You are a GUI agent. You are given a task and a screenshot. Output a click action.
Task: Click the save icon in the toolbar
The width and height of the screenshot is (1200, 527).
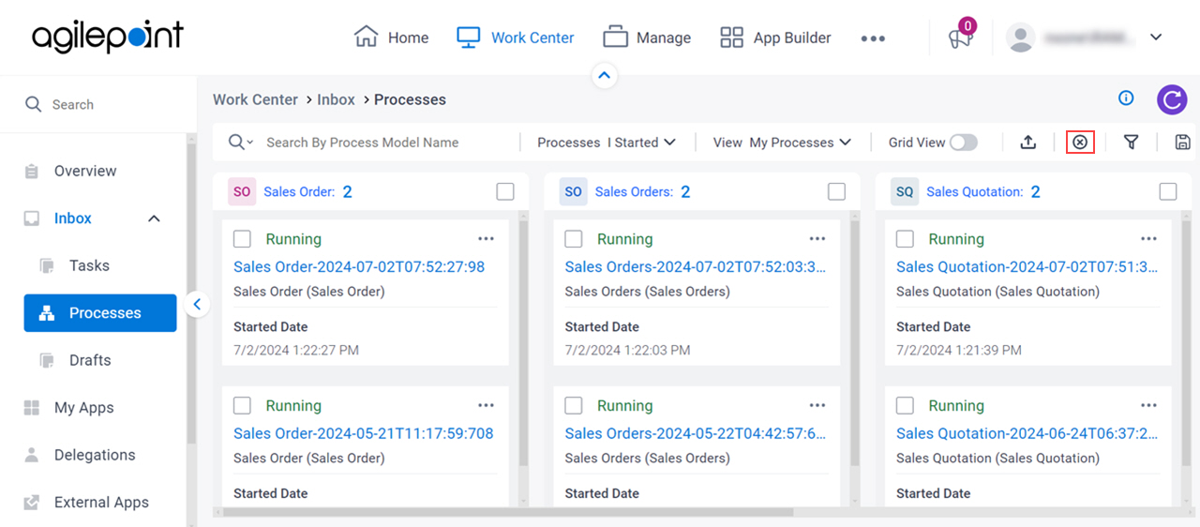point(1183,143)
